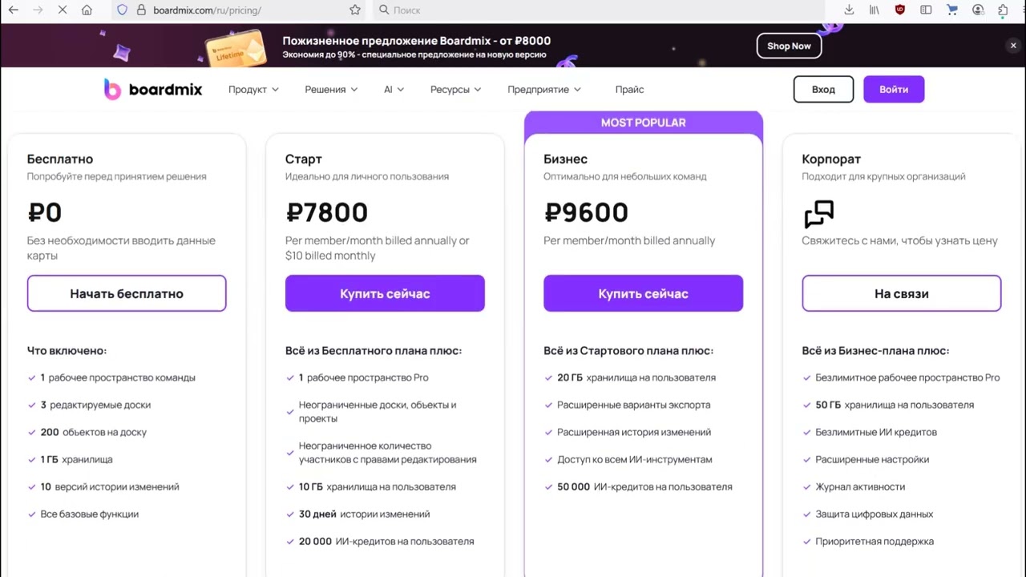Screen dimensions: 1026x577
Task: Click the Boardmix logo icon
Action: tap(112, 89)
